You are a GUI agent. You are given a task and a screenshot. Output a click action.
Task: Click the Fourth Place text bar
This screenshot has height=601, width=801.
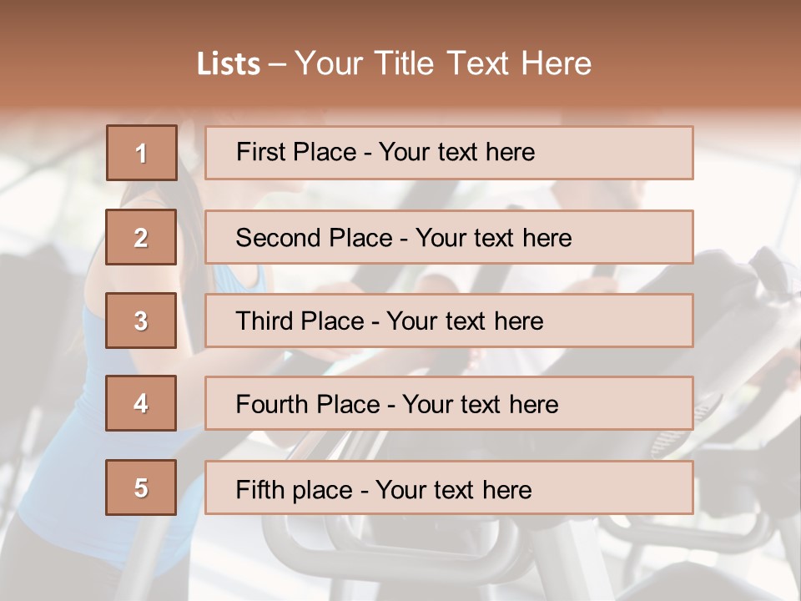pos(449,403)
